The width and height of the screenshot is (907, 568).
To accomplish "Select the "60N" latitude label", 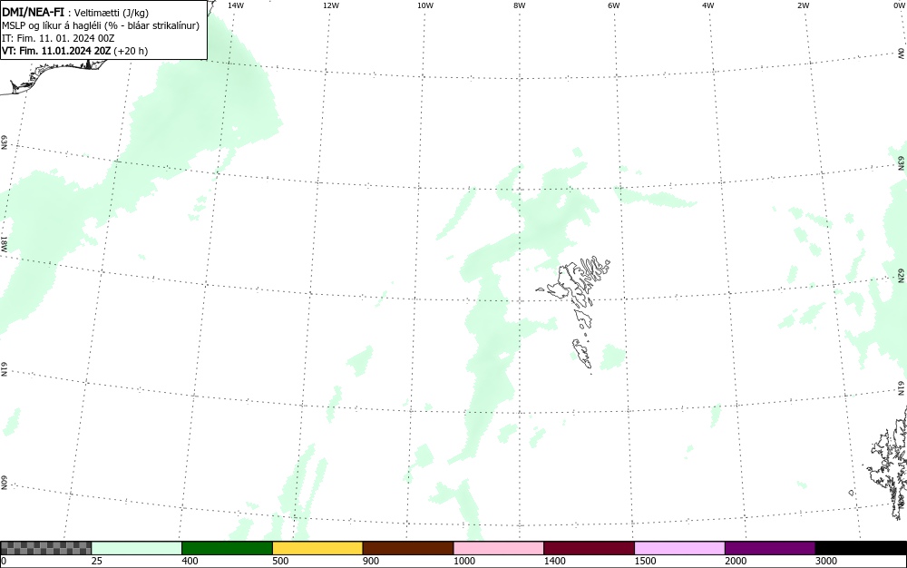I will click(4, 483).
